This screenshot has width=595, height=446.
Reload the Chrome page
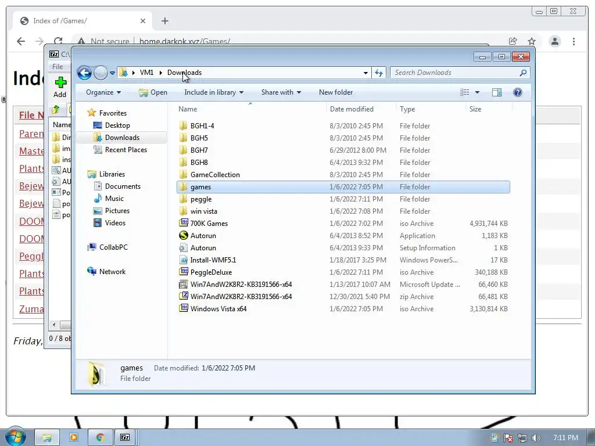click(58, 41)
